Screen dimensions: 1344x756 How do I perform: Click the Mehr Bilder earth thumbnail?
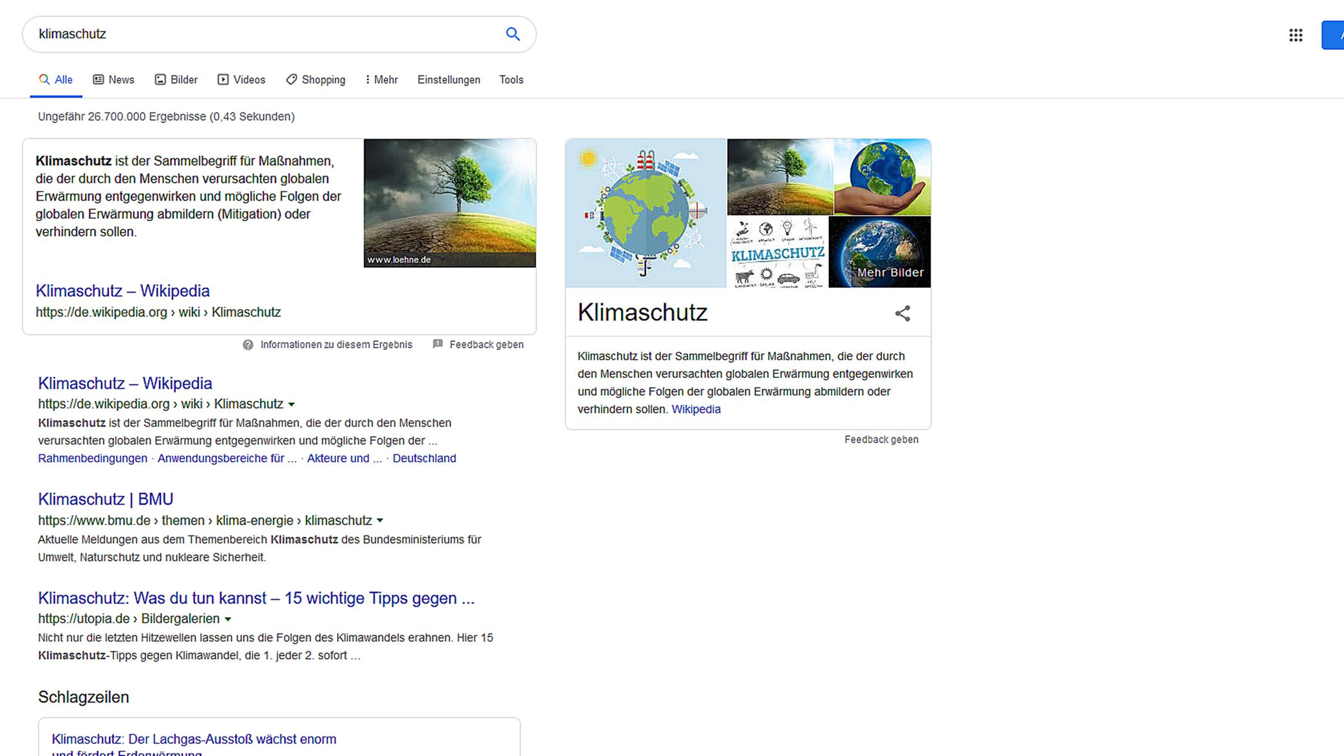click(x=879, y=252)
